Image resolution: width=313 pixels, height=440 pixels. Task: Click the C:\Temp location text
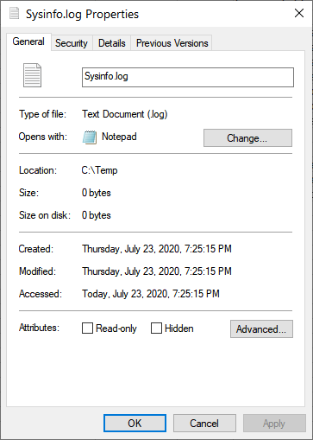point(99,170)
